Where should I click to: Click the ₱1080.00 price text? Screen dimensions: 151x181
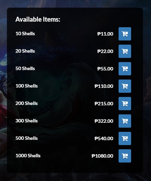point(103,156)
